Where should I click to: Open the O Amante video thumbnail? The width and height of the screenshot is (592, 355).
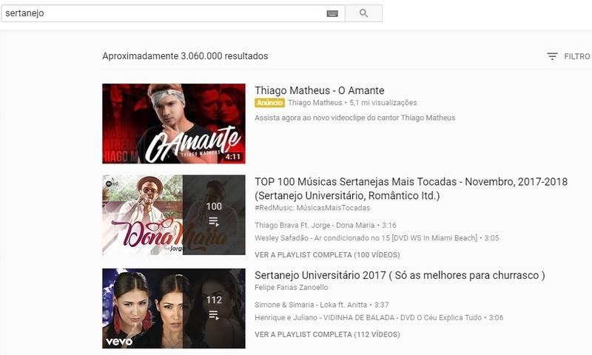pyautogui.click(x=174, y=124)
